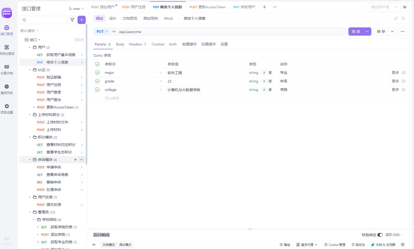
Task: Open the 成功 (200) response dropdown
Action: 394,235
